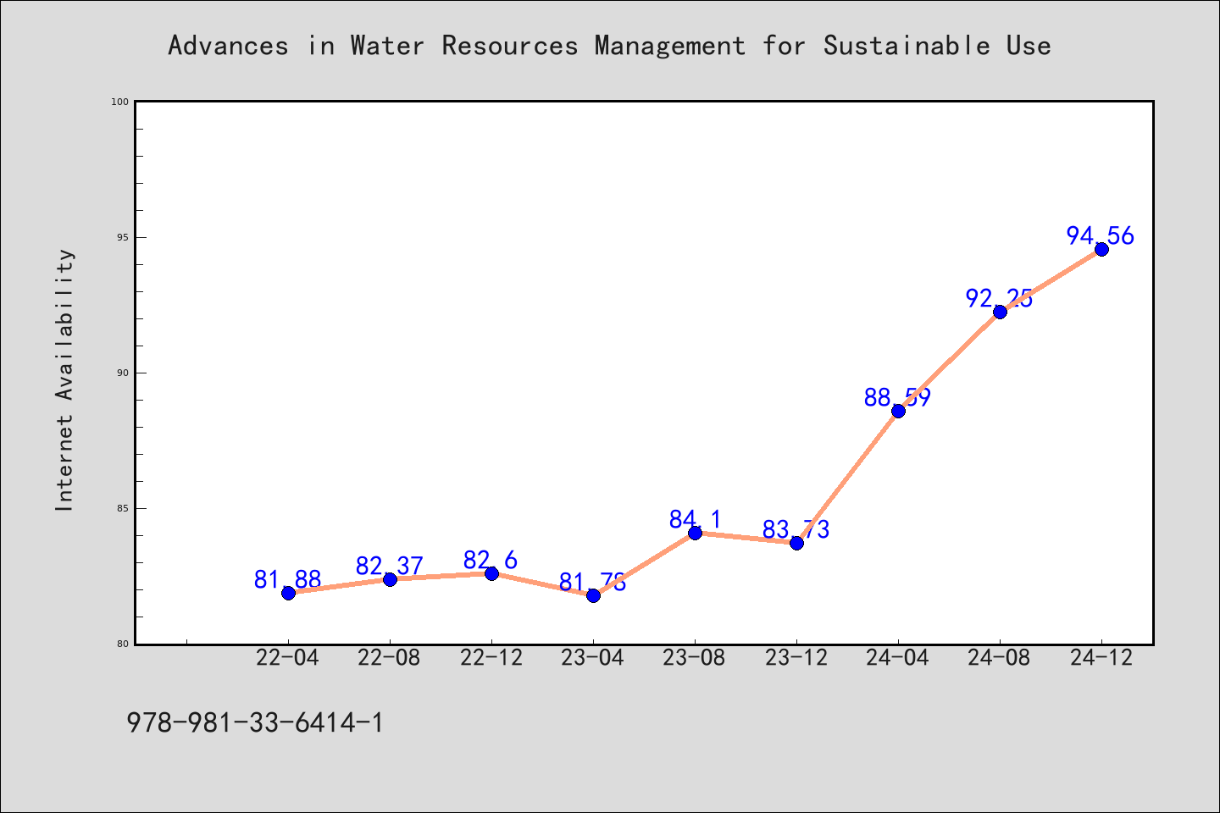Select the data point labeled 81.88
This screenshot has height=813, width=1220.
288,593
